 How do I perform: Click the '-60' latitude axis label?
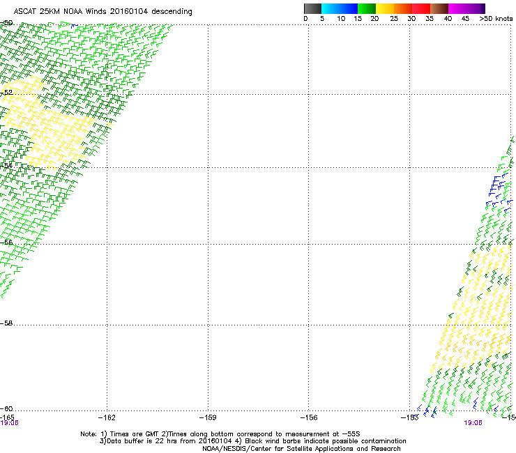pyautogui.click(x=6, y=409)
